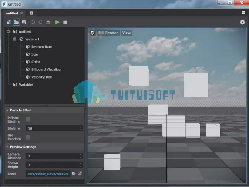Click the cube icon beside Variables
This screenshot has width=249, height=187.
[15, 84]
